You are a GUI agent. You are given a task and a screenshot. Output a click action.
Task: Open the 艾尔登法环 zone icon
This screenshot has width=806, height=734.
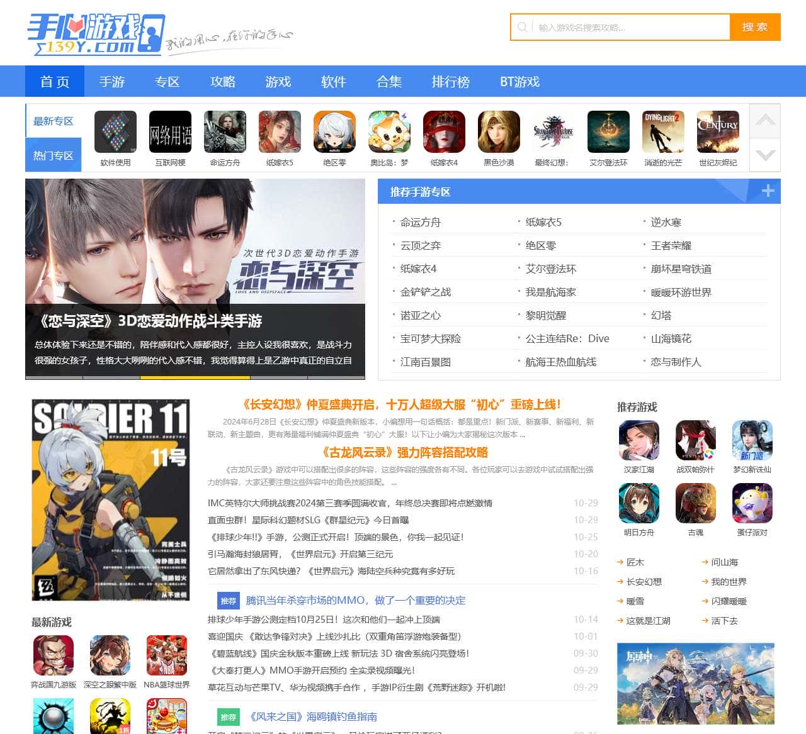pos(608,132)
